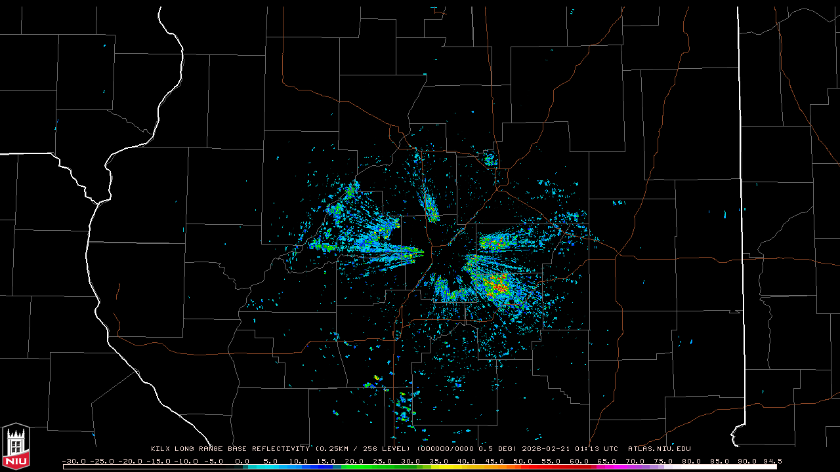The width and height of the screenshot is (840, 472).
Task: Click the -30.0 label on reflectivity scale
Action: tap(73, 461)
